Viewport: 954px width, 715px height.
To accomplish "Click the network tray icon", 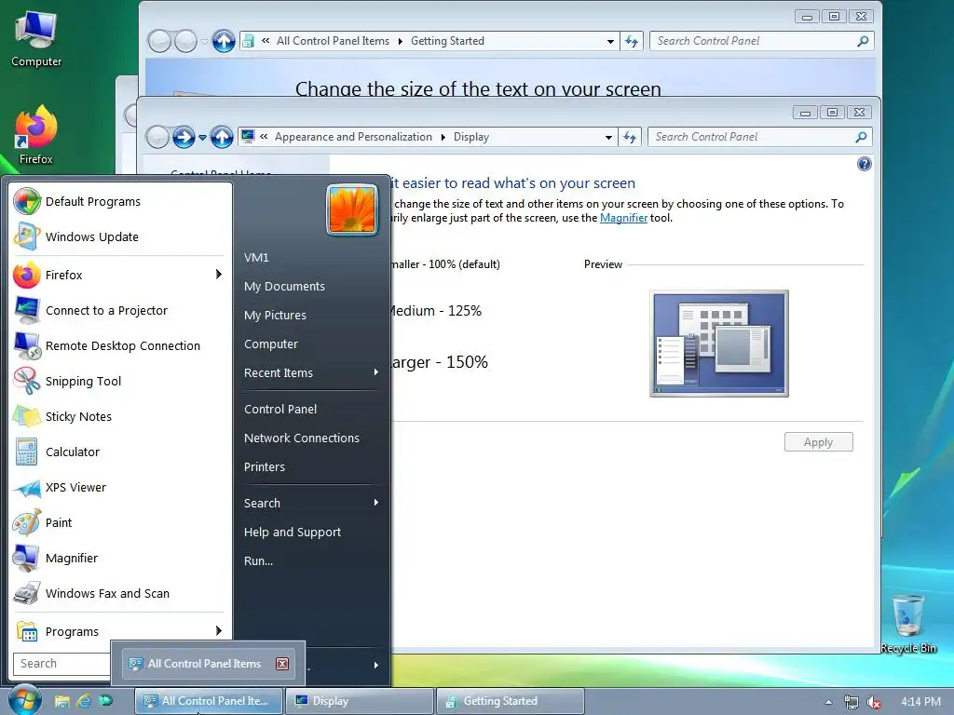I will (x=852, y=702).
